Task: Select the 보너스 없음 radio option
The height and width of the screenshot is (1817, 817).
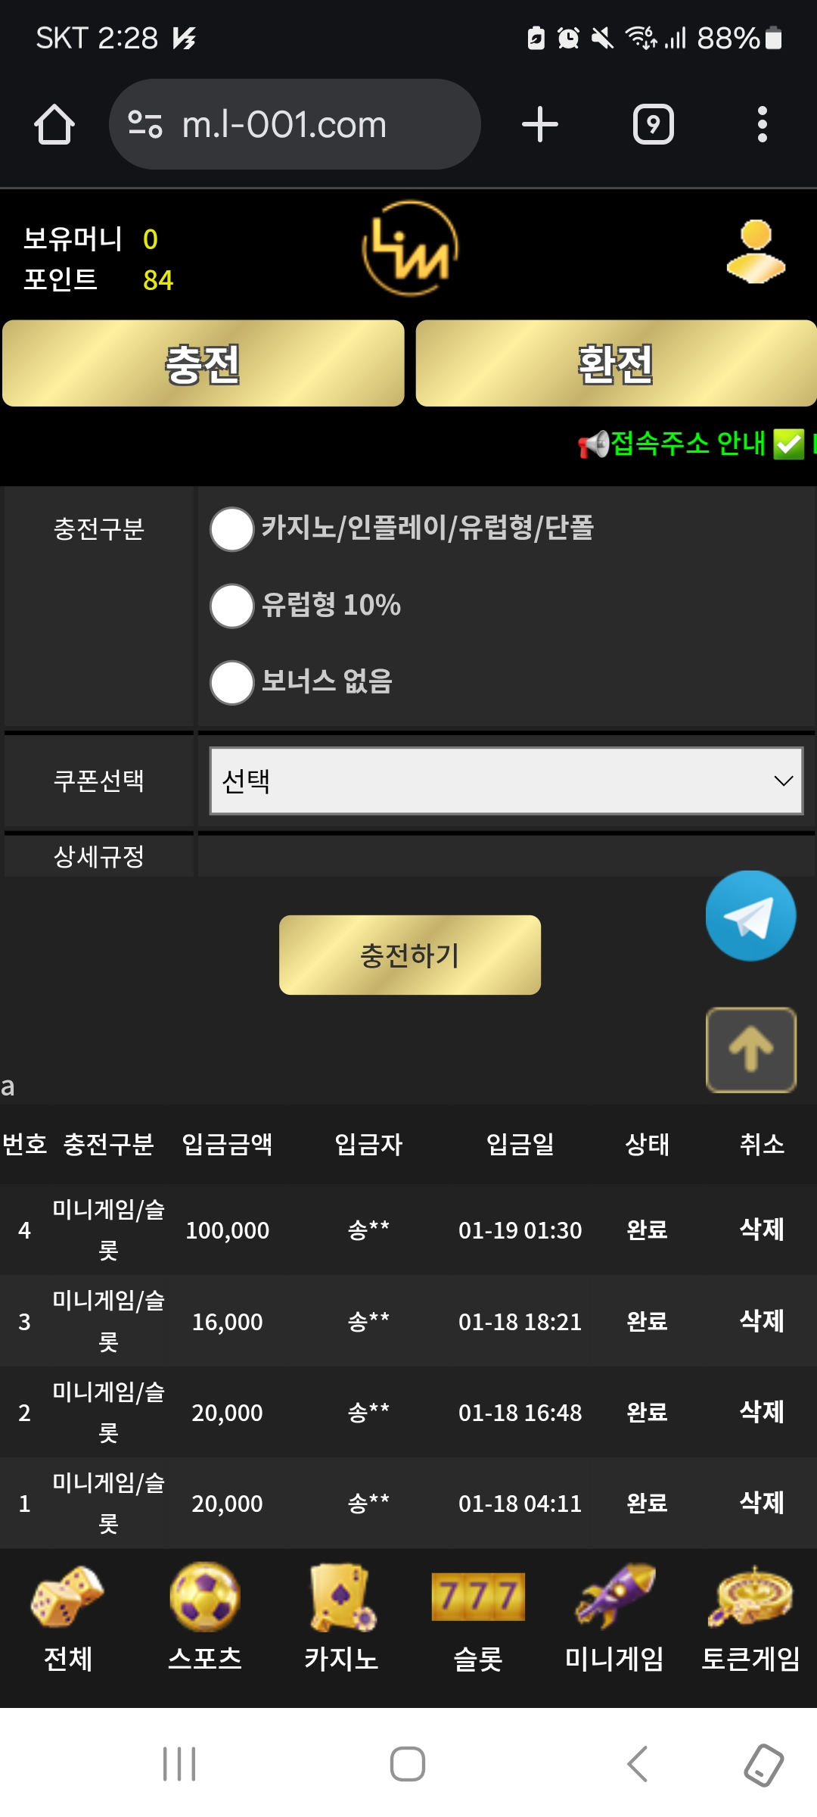Action: [232, 682]
